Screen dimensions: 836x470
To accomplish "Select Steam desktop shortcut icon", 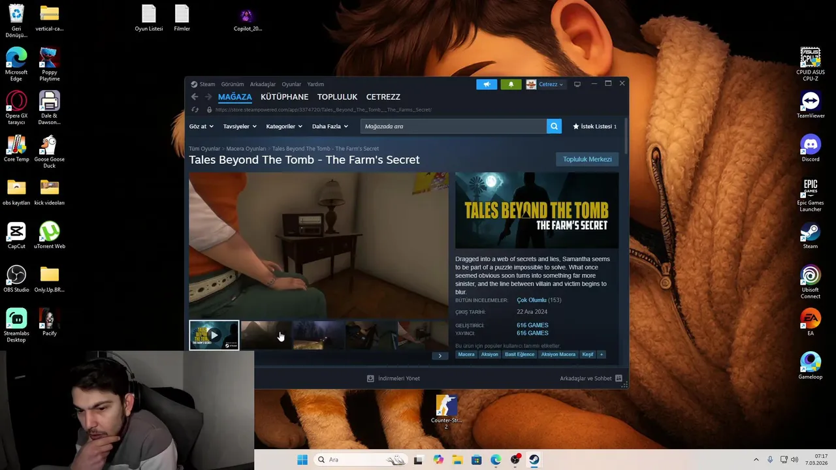I will click(811, 236).
